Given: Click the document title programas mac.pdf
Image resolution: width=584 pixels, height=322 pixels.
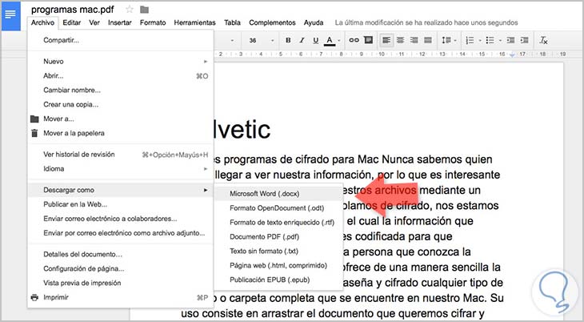Looking at the screenshot, I should (73, 10).
